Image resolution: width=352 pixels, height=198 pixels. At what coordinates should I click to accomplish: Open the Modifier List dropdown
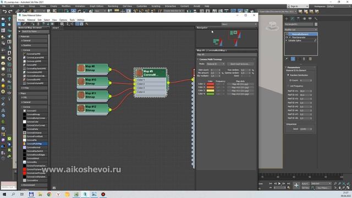(301, 30)
